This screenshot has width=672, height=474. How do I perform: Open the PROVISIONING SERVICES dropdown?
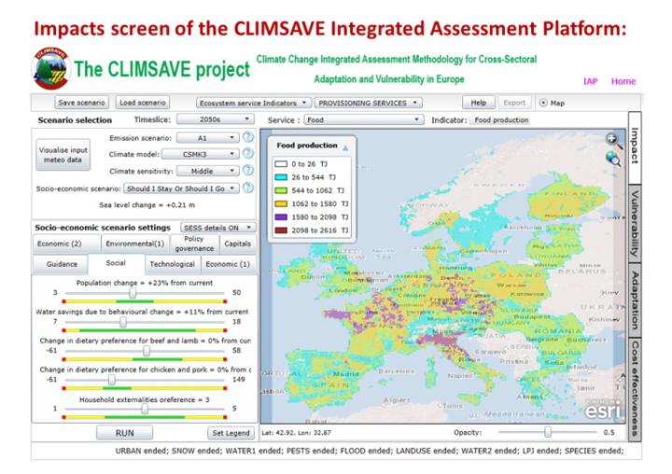[x=363, y=103]
